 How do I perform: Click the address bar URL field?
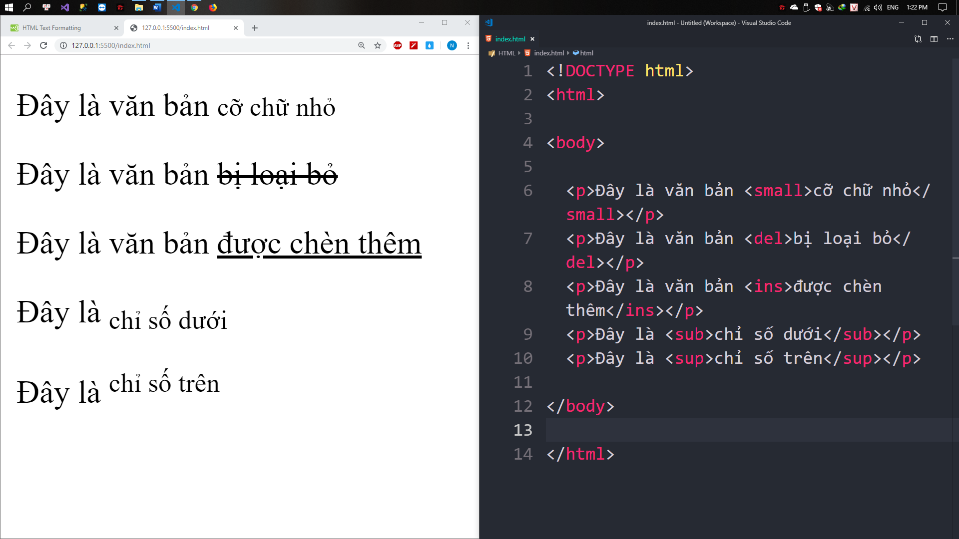pyautogui.click(x=200, y=45)
